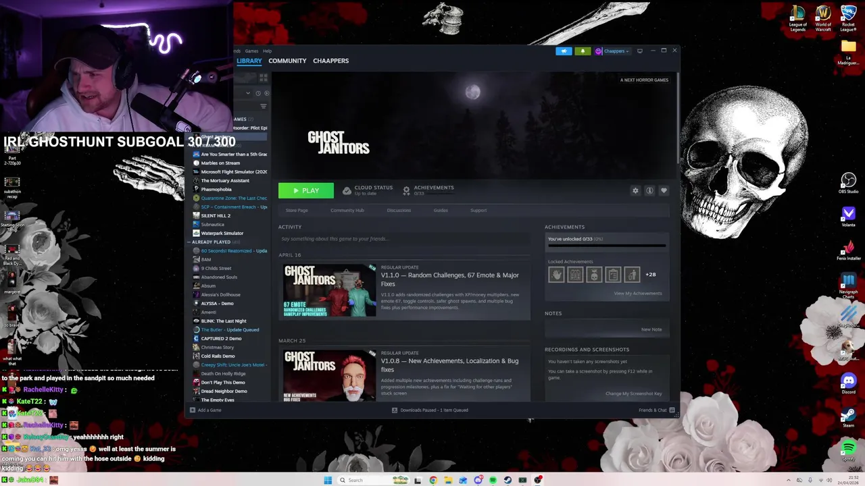
Task: Open the game settings gear icon
Action: pyautogui.click(x=635, y=190)
